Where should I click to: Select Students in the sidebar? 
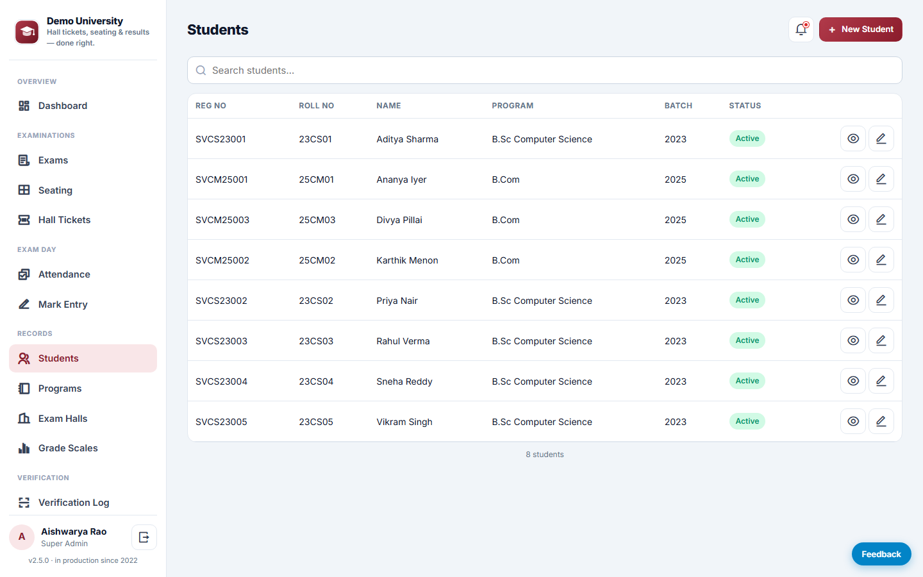pyautogui.click(x=83, y=358)
